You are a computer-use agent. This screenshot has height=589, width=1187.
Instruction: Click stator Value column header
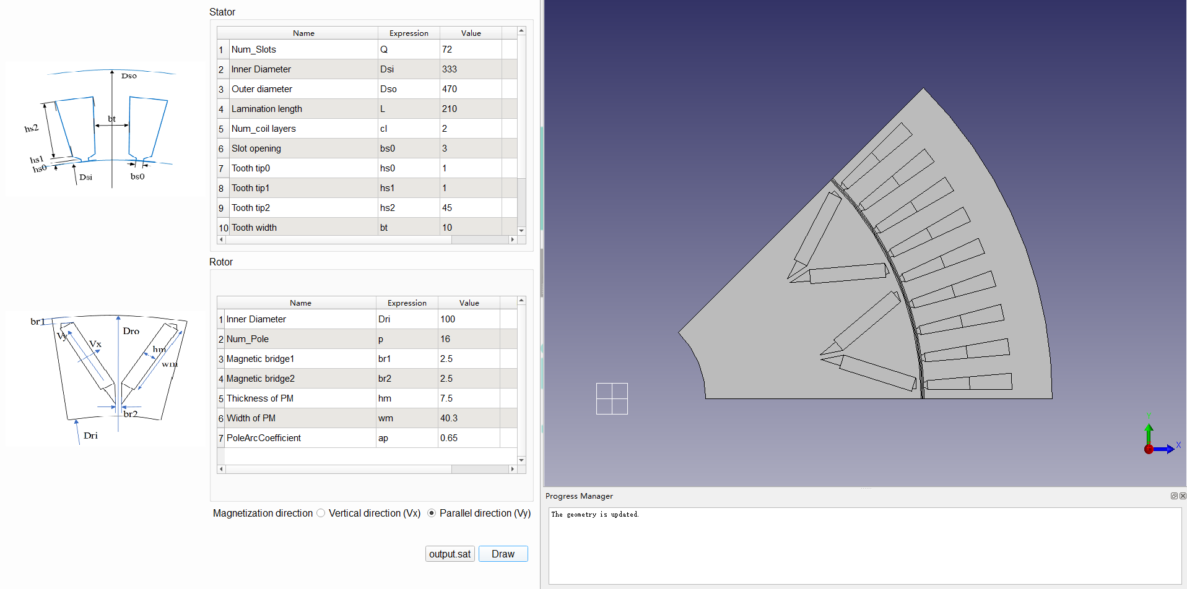pyautogui.click(x=471, y=33)
